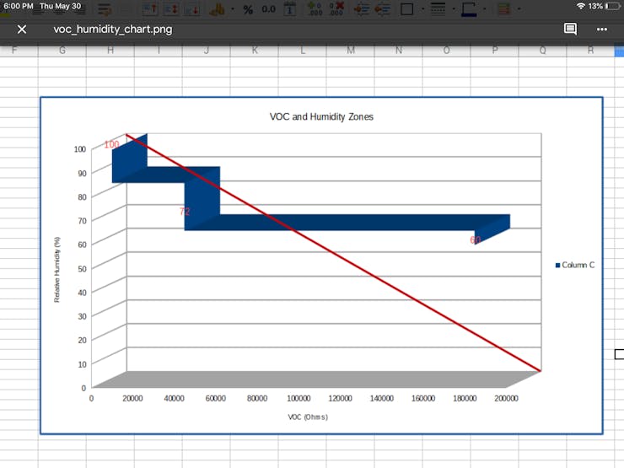This screenshot has height=468, width=624.
Task: Select column header O
Action: click(x=447, y=51)
